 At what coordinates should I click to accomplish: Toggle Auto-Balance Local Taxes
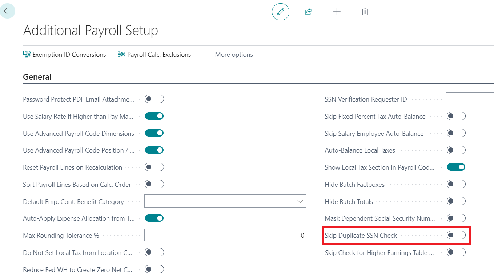(x=456, y=150)
